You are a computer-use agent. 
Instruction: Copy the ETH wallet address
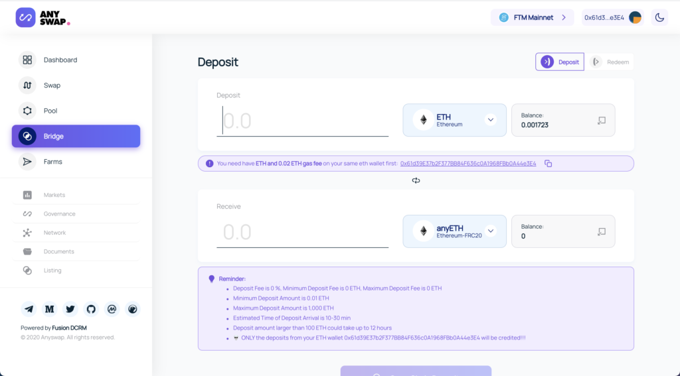548,163
